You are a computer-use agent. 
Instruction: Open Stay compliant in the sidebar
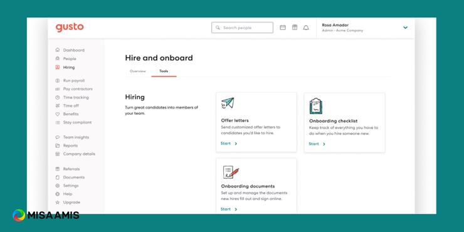tap(77, 122)
